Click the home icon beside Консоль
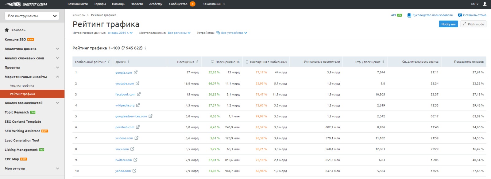 click(7, 30)
